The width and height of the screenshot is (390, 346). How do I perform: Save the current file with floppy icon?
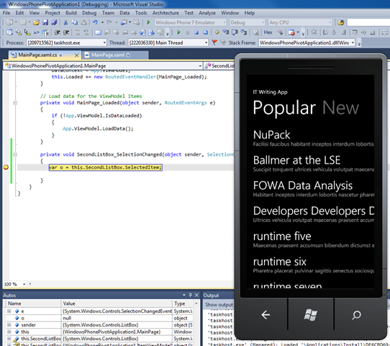[45, 22]
